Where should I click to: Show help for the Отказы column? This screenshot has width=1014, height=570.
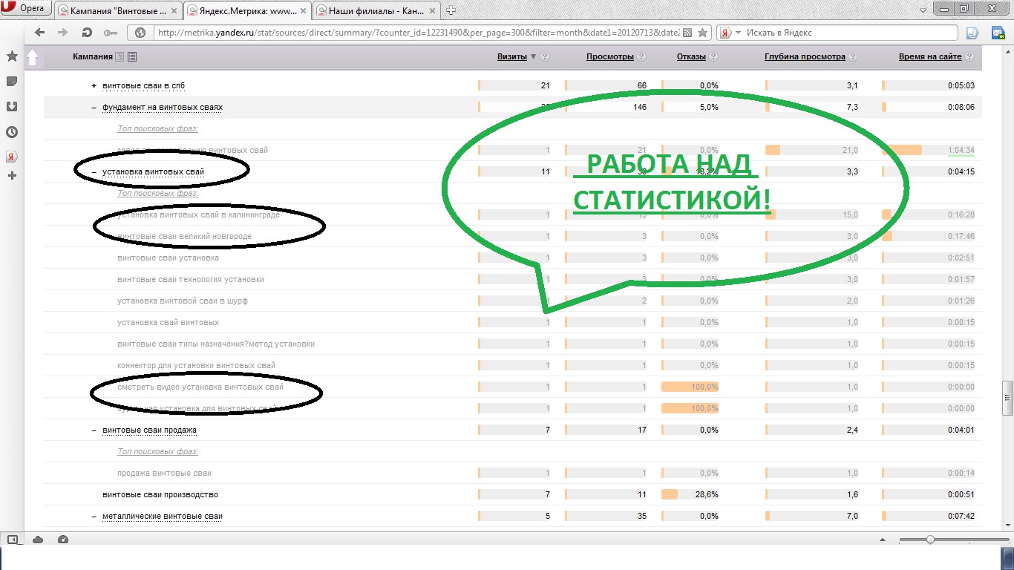(x=713, y=57)
